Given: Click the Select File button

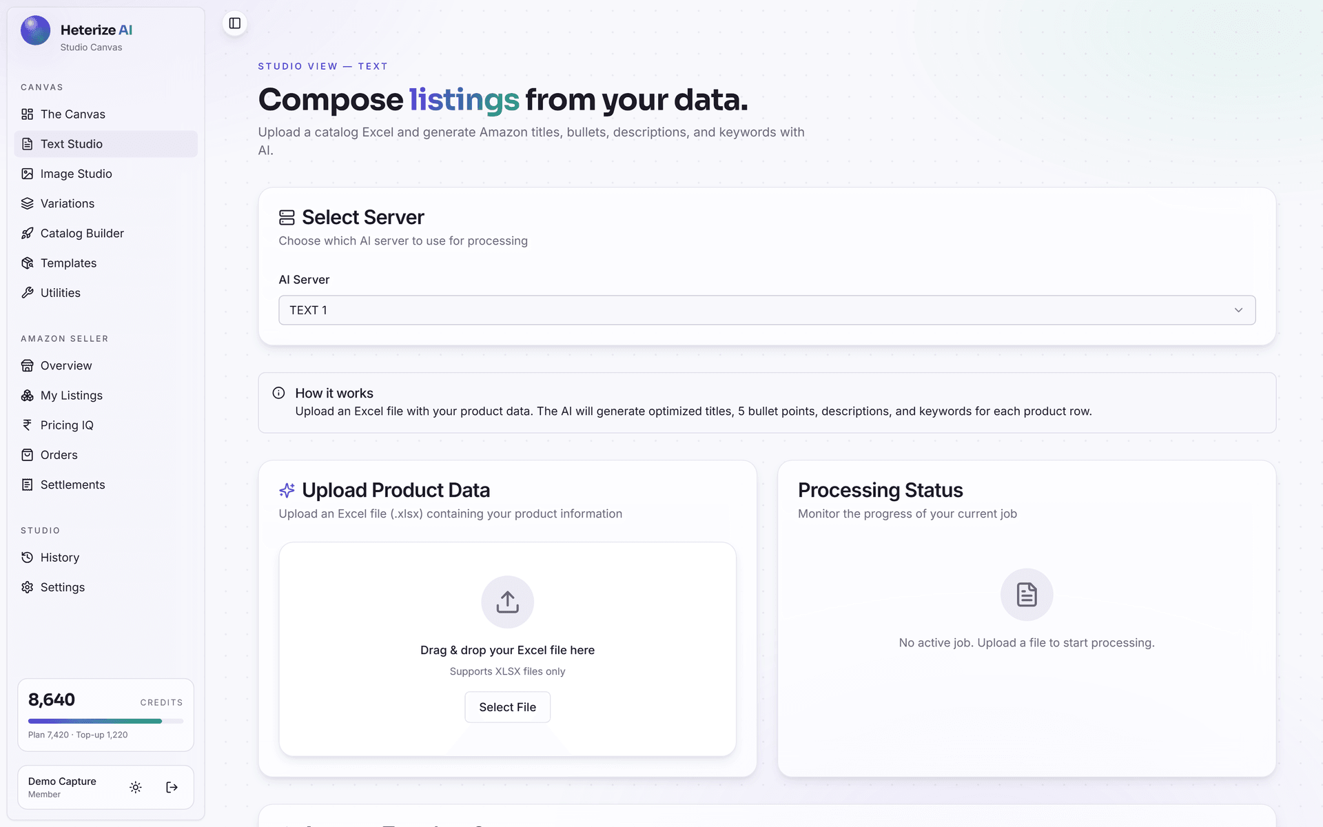Looking at the screenshot, I should tap(508, 707).
